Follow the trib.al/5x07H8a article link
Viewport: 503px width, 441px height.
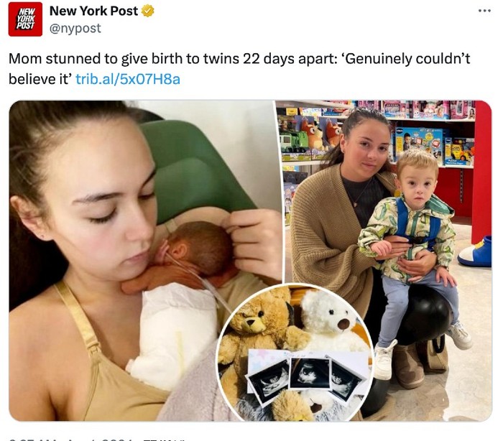pos(128,79)
